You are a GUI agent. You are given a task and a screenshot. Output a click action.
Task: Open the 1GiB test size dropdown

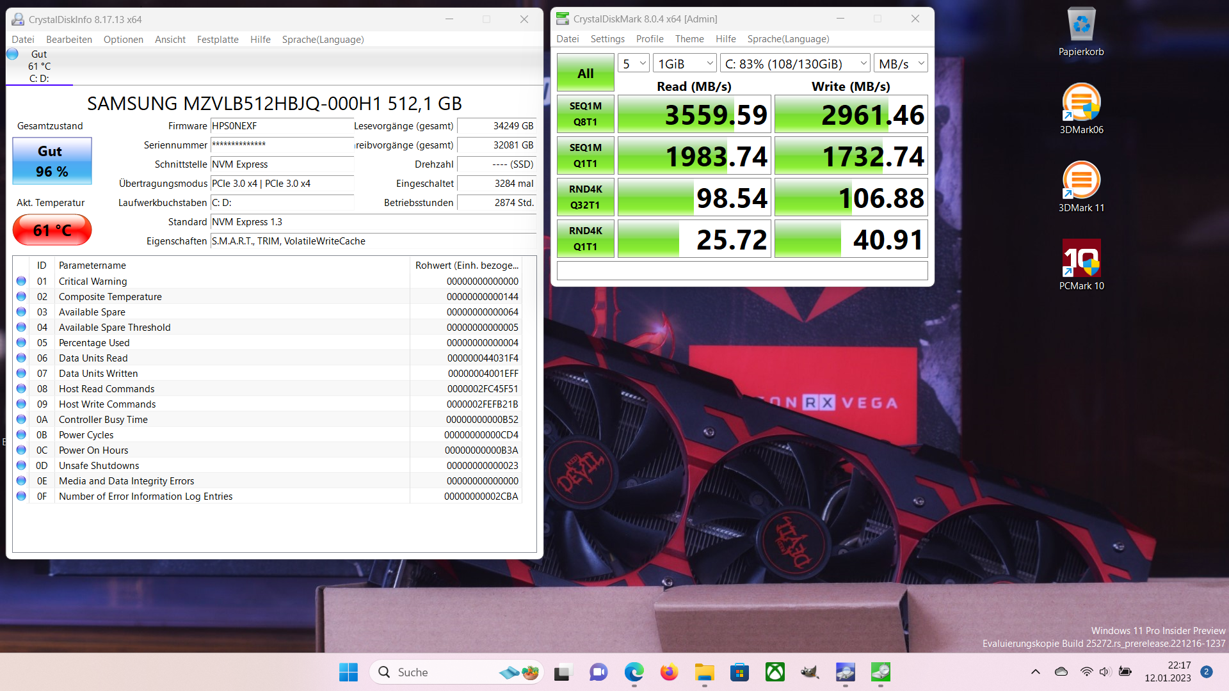tap(686, 63)
